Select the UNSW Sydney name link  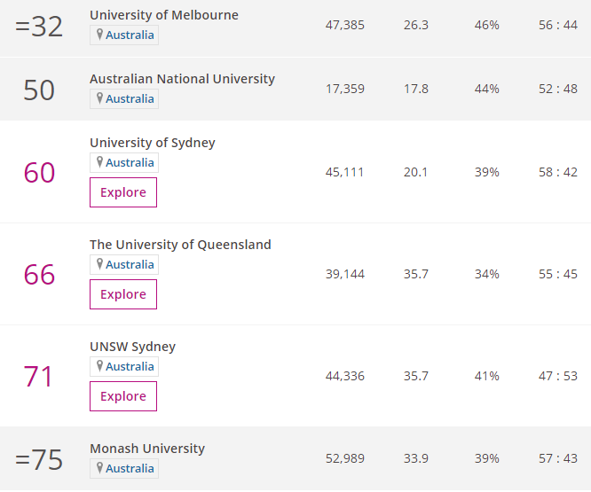tap(132, 347)
